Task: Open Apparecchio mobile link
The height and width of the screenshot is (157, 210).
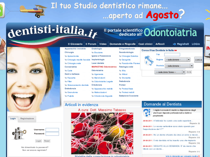Action: (103, 89)
